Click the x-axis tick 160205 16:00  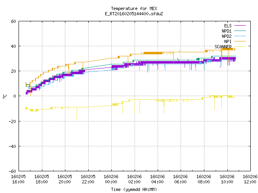[18, 179]
